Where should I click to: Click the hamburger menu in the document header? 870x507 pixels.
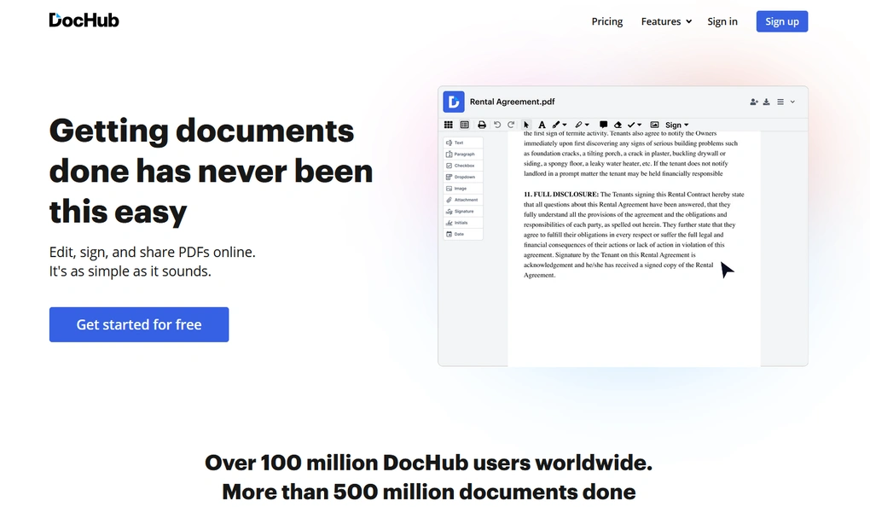(780, 102)
